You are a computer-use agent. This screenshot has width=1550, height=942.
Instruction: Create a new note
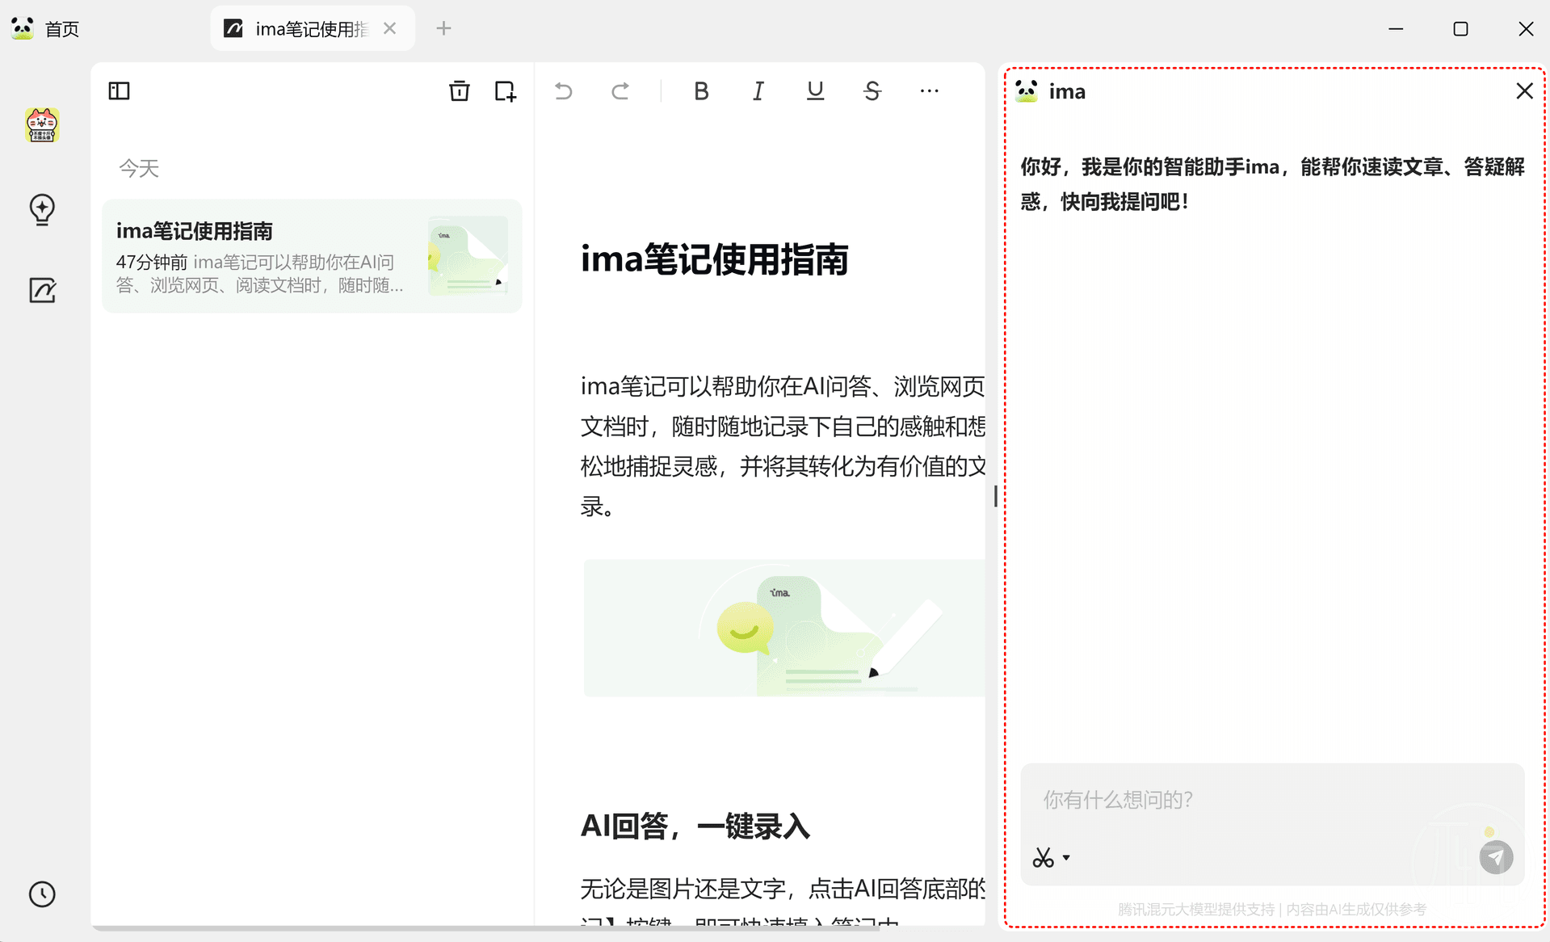click(506, 90)
